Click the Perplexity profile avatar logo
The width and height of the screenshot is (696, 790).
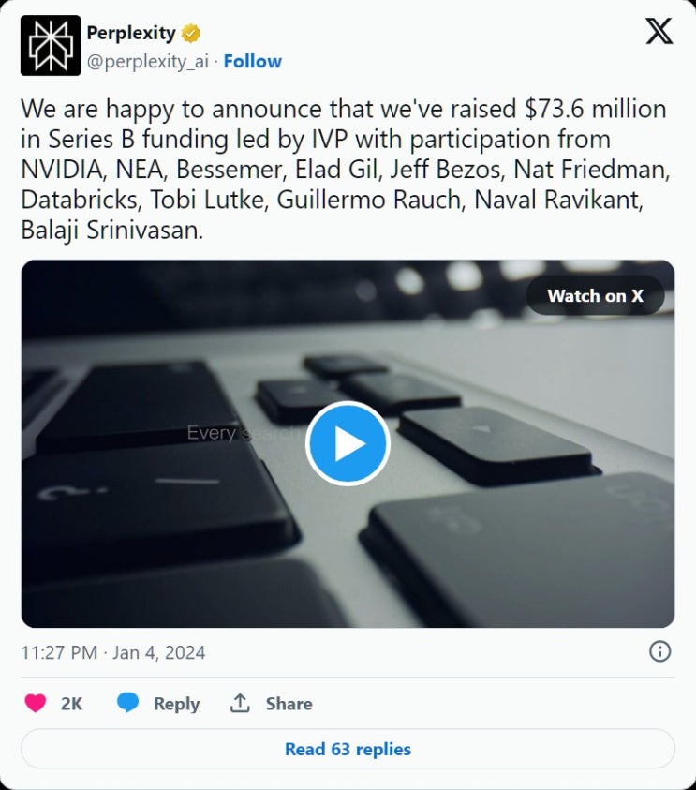(51, 46)
